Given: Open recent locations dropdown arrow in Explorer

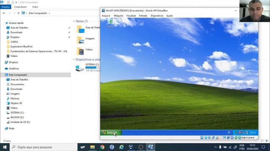Looking at the screenshot, I should point(14,13).
